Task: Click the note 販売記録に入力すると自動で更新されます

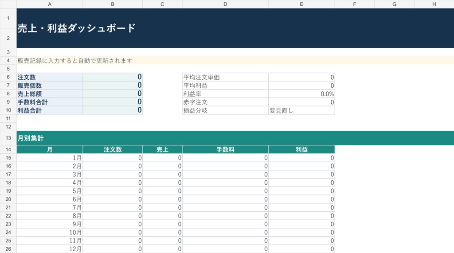Action: pos(75,61)
